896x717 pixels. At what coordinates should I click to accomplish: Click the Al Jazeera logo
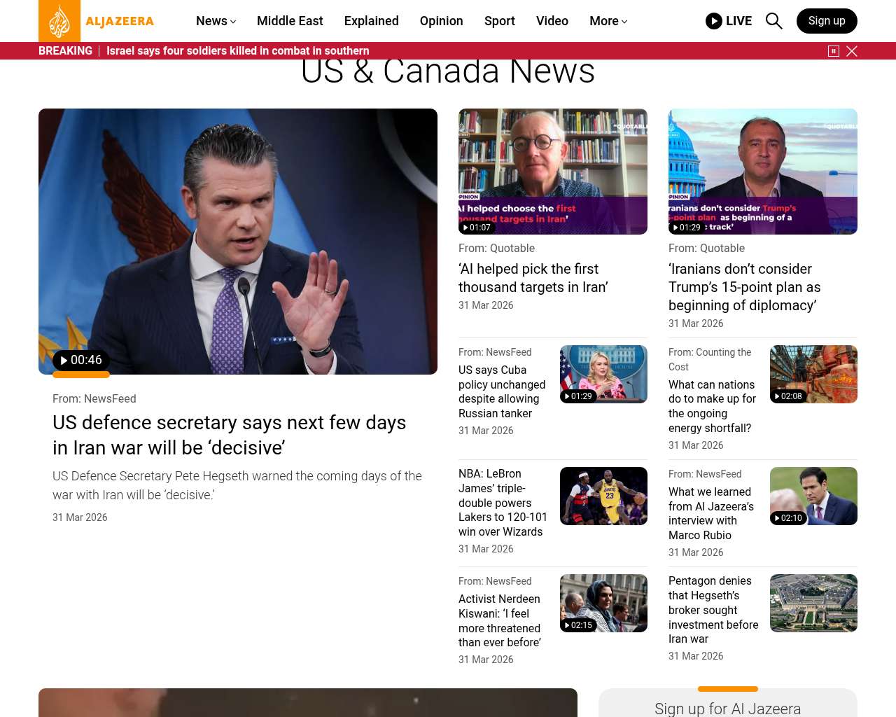click(97, 21)
